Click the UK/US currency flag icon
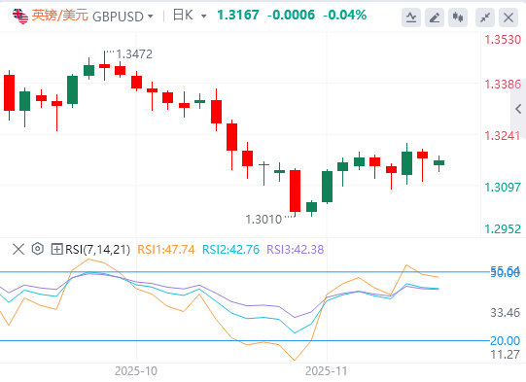526x382 pixels. [x=20, y=16]
